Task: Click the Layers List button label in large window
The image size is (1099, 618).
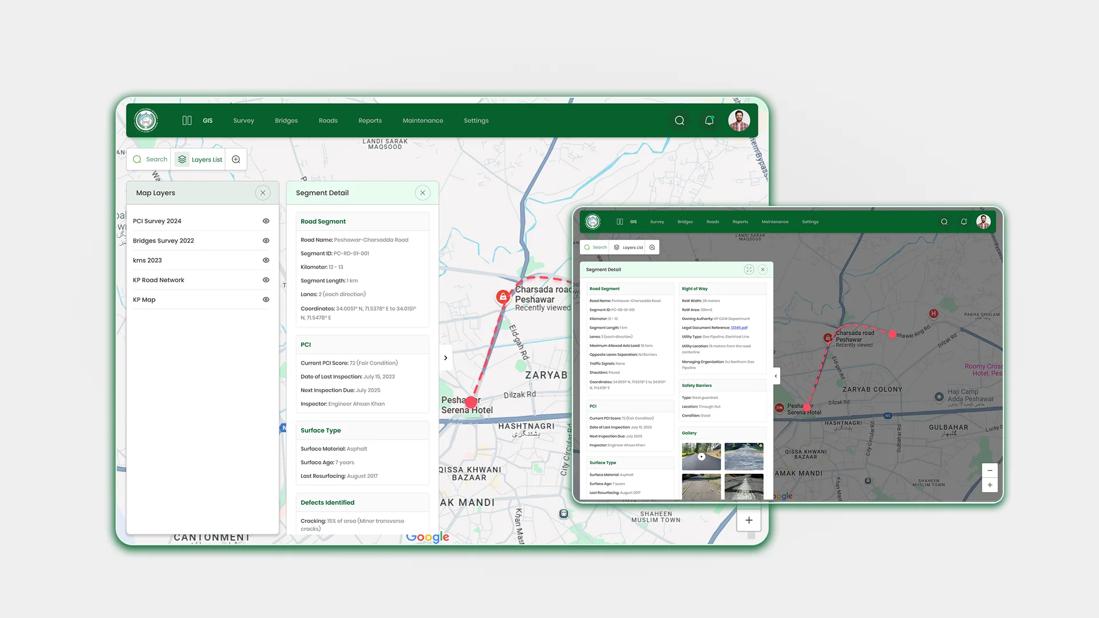Action: point(207,160)
